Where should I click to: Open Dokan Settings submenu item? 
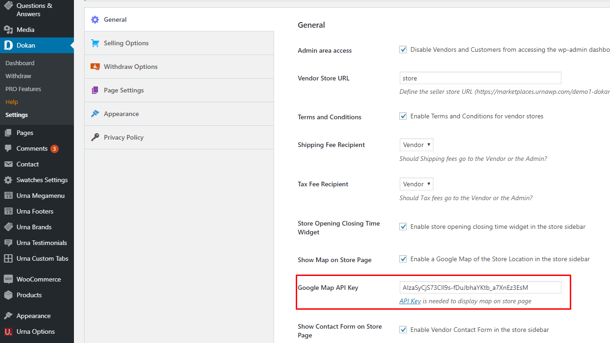click(17, 115)
